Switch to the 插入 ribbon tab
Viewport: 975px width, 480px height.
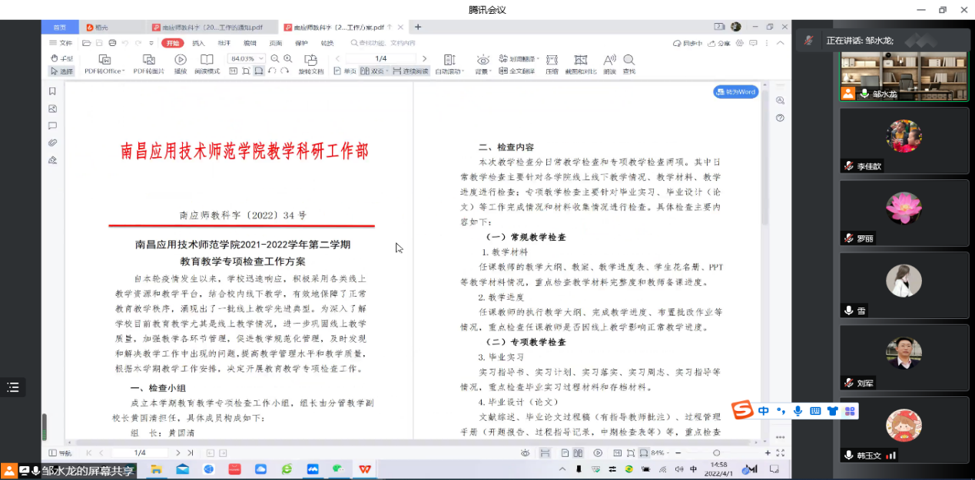(x=198, y=43)
